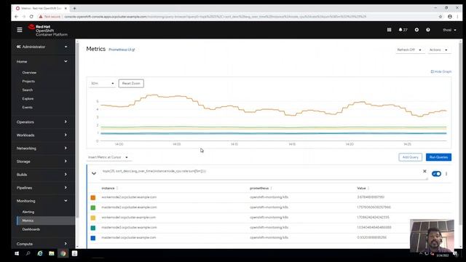Expand the Pipelines navigation section
This screenshot has height=262, width=466.
[x=42, y=188]
